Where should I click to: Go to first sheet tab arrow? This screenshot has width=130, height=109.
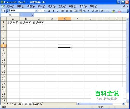tap(2, 104)
